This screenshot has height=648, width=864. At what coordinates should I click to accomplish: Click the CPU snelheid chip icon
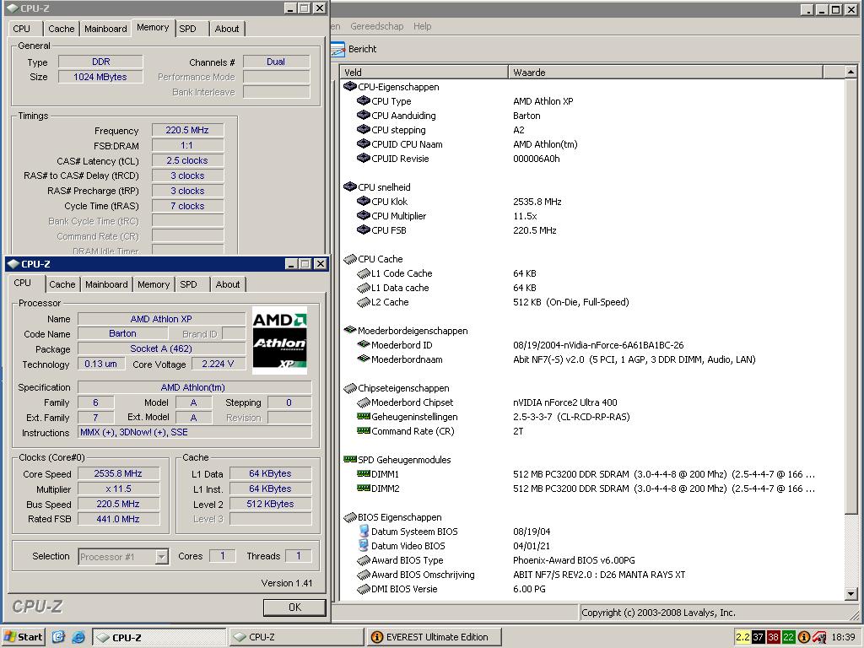350,186
